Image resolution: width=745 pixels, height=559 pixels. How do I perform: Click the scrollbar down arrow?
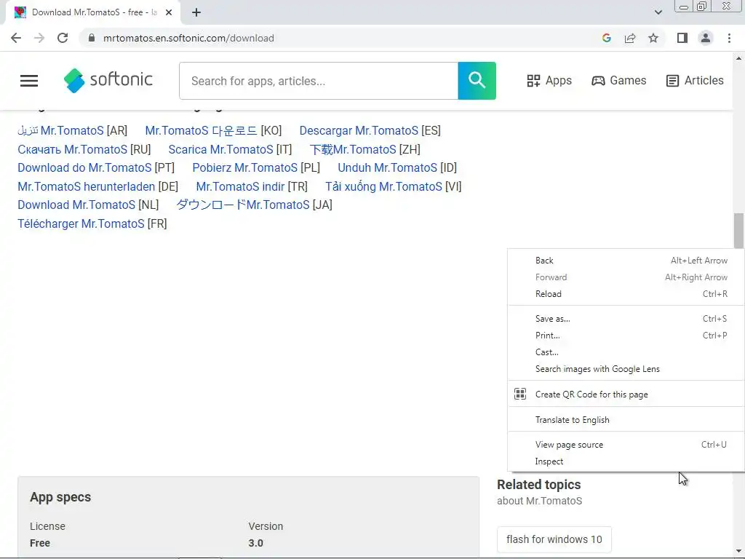pos(738,552)
